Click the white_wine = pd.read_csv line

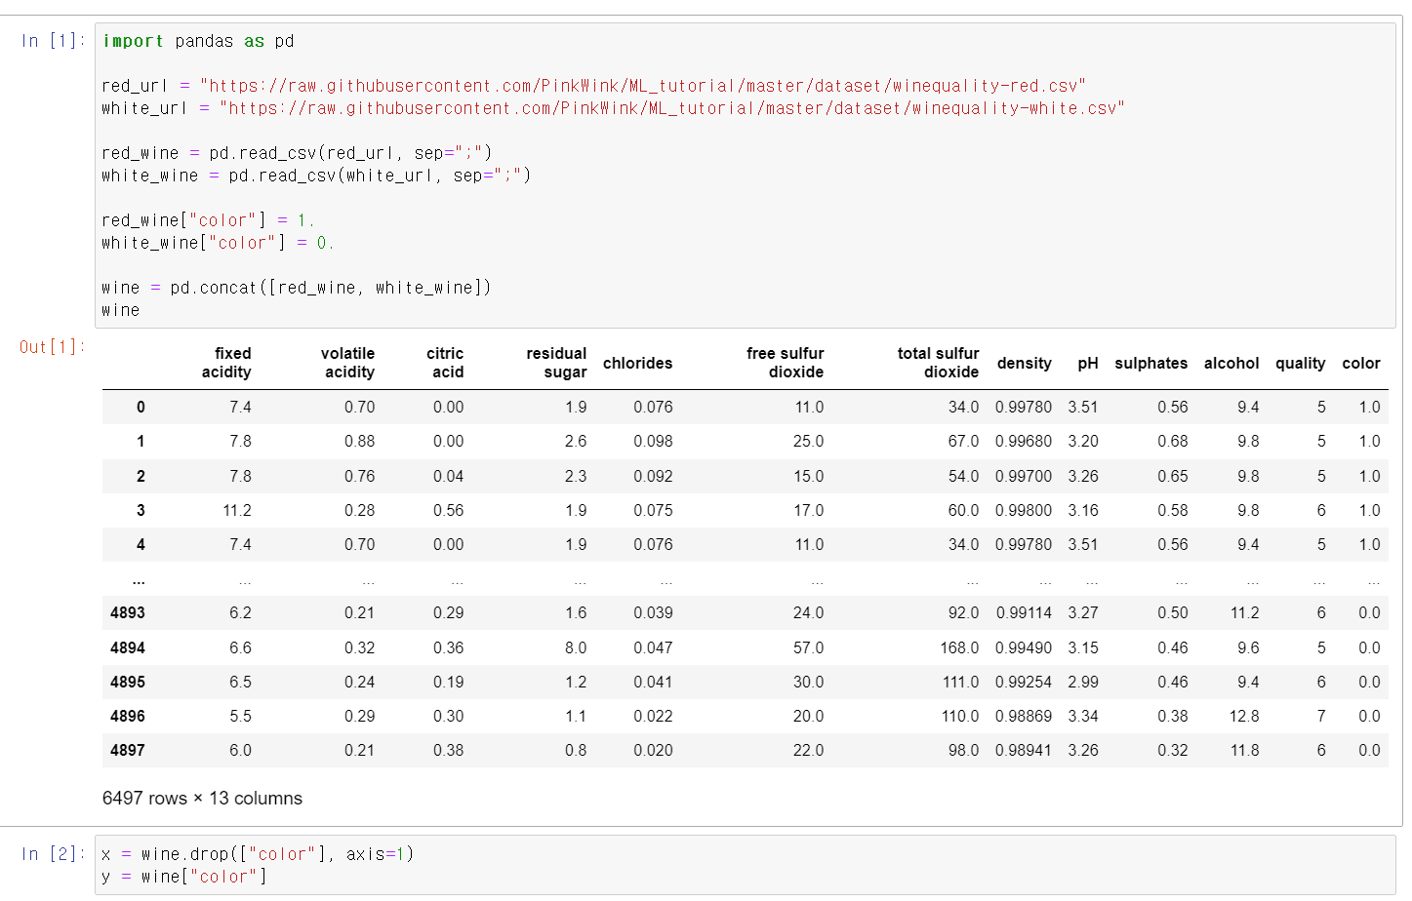tap(316, 176)
